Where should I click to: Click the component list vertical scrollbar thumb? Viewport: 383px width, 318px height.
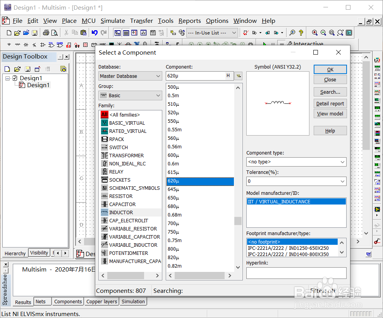coord(238,221)
